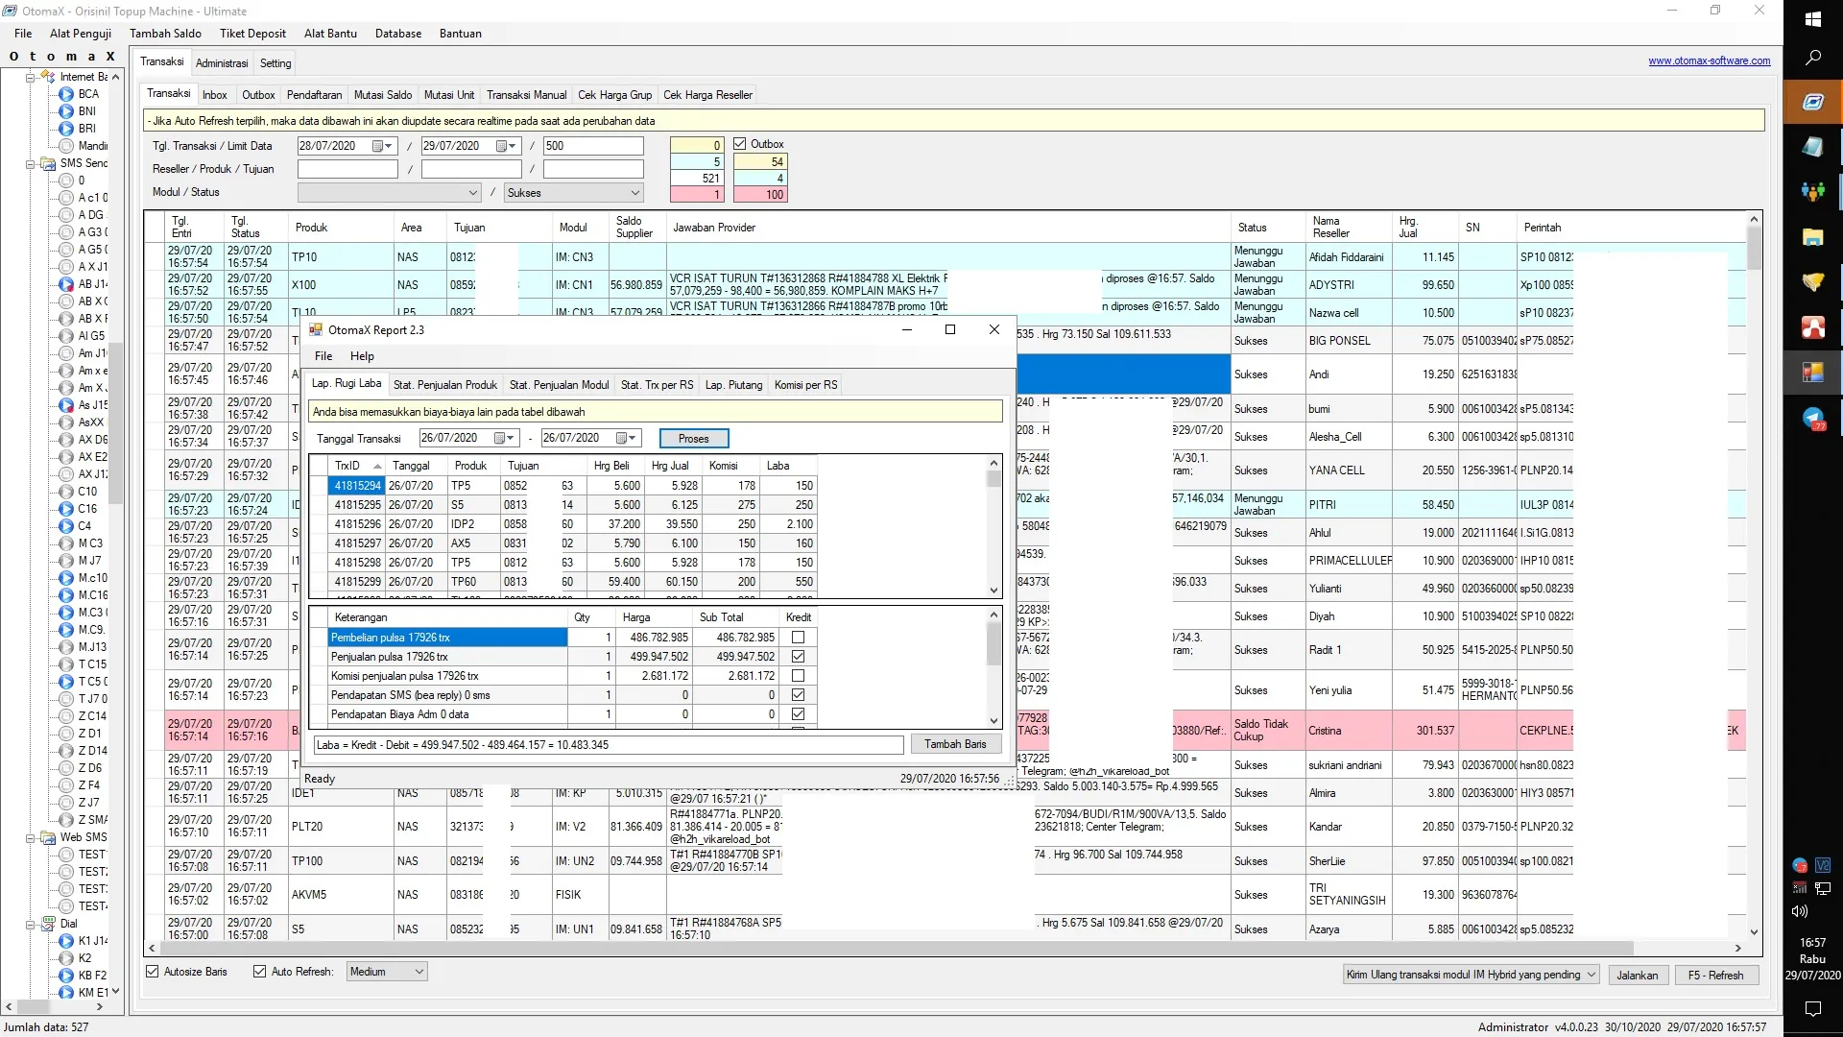Click the Proses button in the report dialog
This screenshot has width=1843, height=1037.
[693, 438]
